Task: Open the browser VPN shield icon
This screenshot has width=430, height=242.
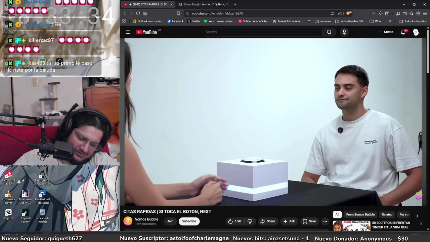Action: tap(418, 13)
